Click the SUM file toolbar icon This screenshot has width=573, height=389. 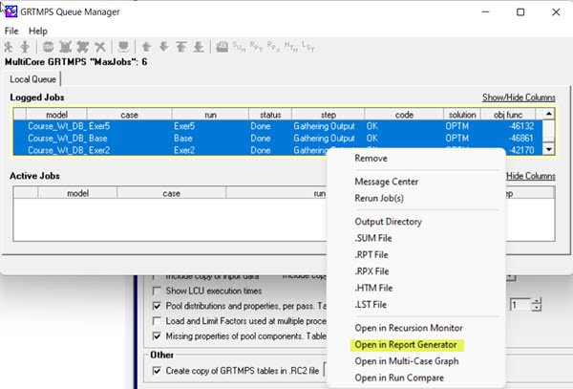238,46
